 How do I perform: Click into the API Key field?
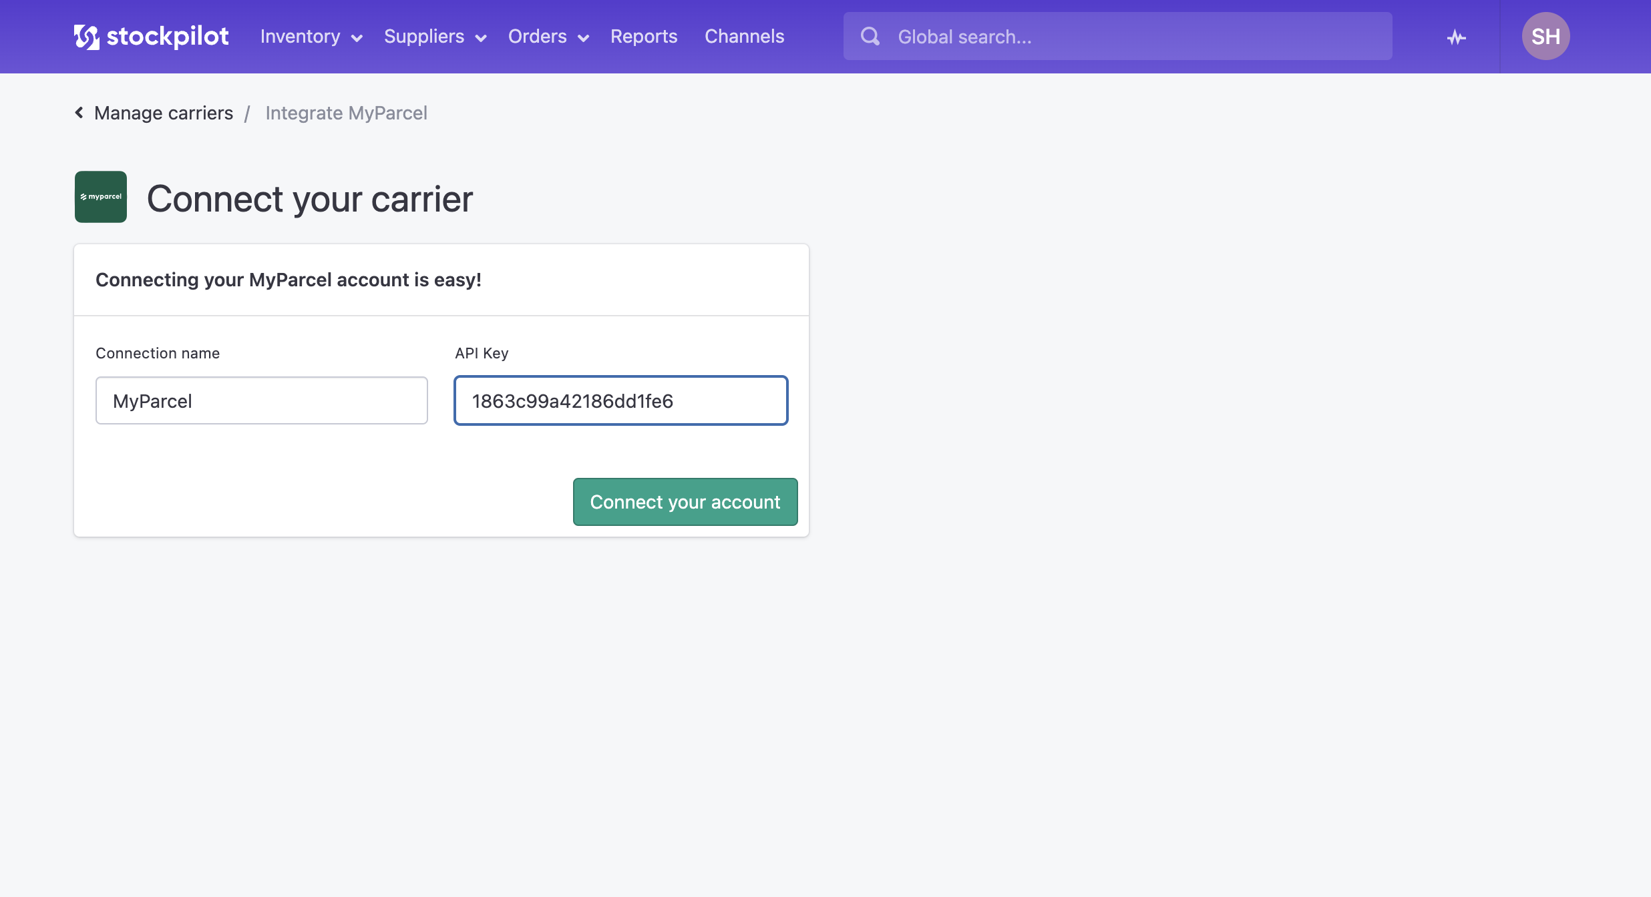tap(621, 400)
